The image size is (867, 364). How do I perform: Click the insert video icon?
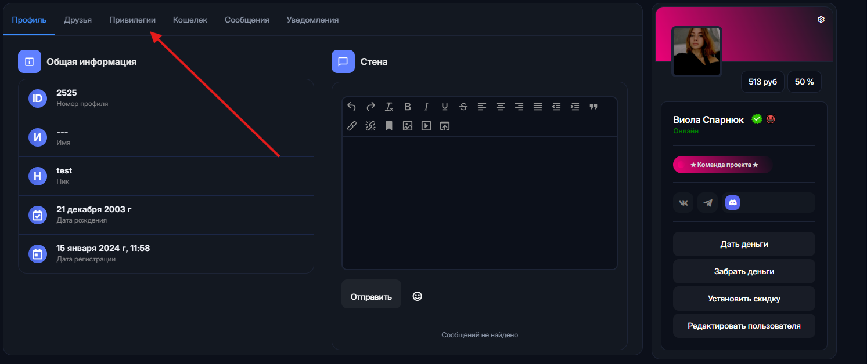click(x=426, y=126)
